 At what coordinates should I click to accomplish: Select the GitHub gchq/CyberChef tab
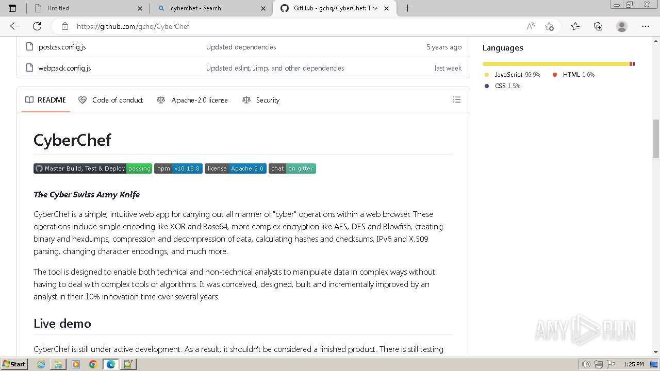(334, 8)
